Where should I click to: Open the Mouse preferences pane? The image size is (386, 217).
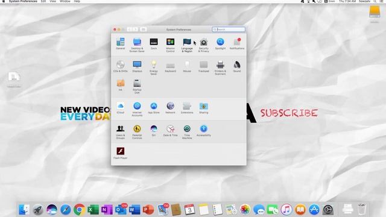pyautogui.click(x=187, y=66)
